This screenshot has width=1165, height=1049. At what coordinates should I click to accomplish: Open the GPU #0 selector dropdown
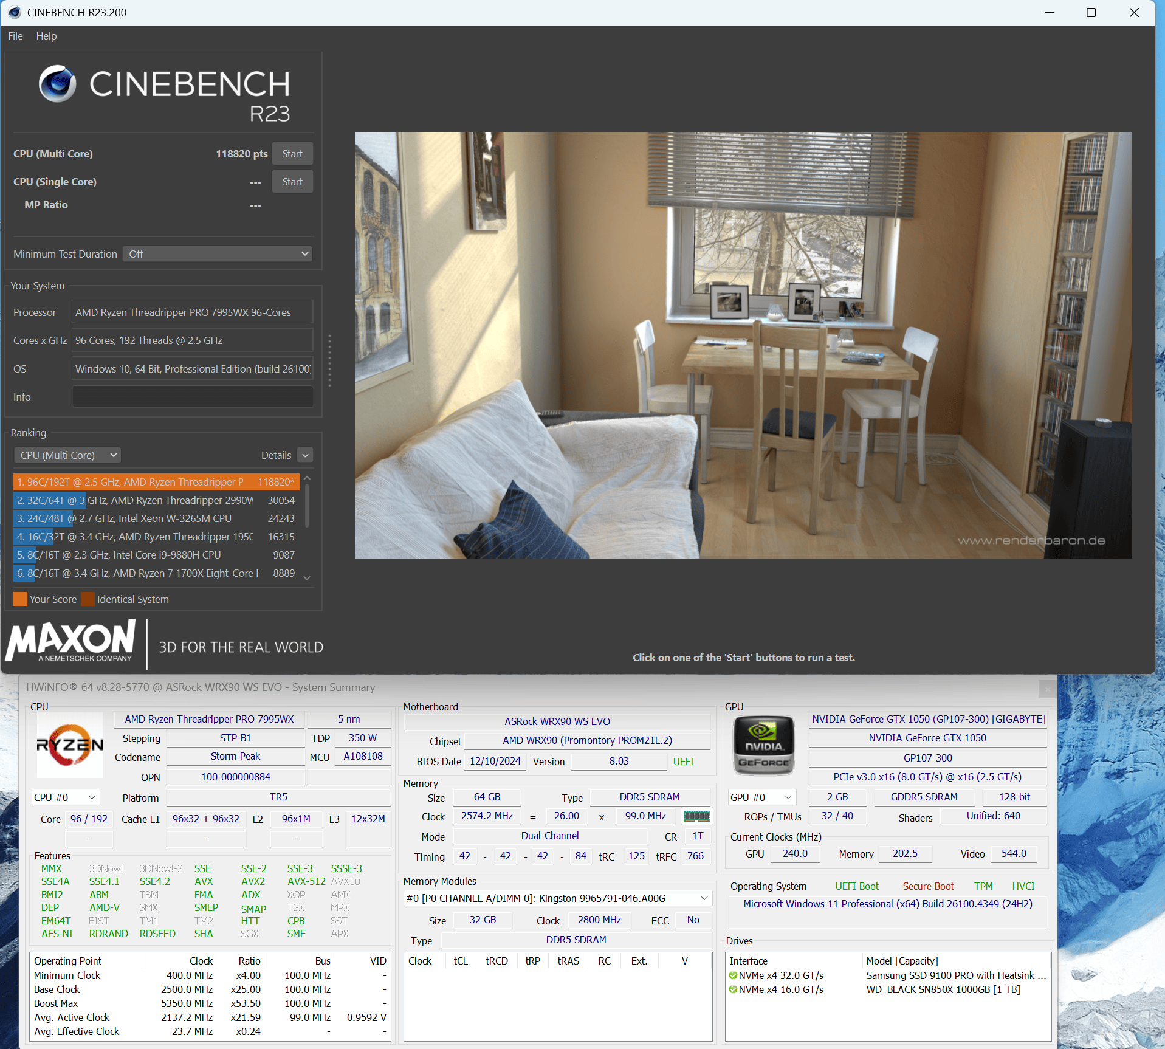(x=761, y=797)
